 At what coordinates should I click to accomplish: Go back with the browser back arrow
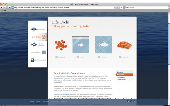coord(2,8)
